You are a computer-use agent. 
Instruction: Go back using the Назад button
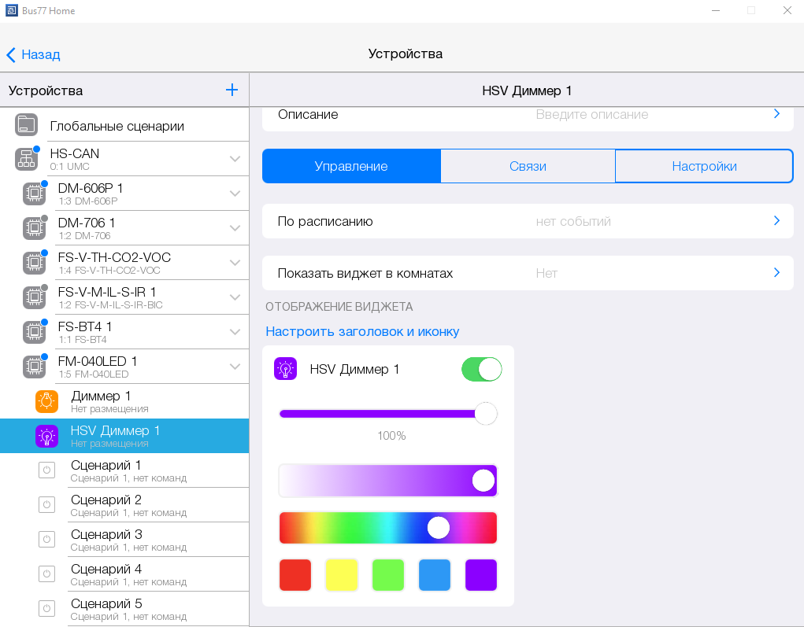(33, 54)
